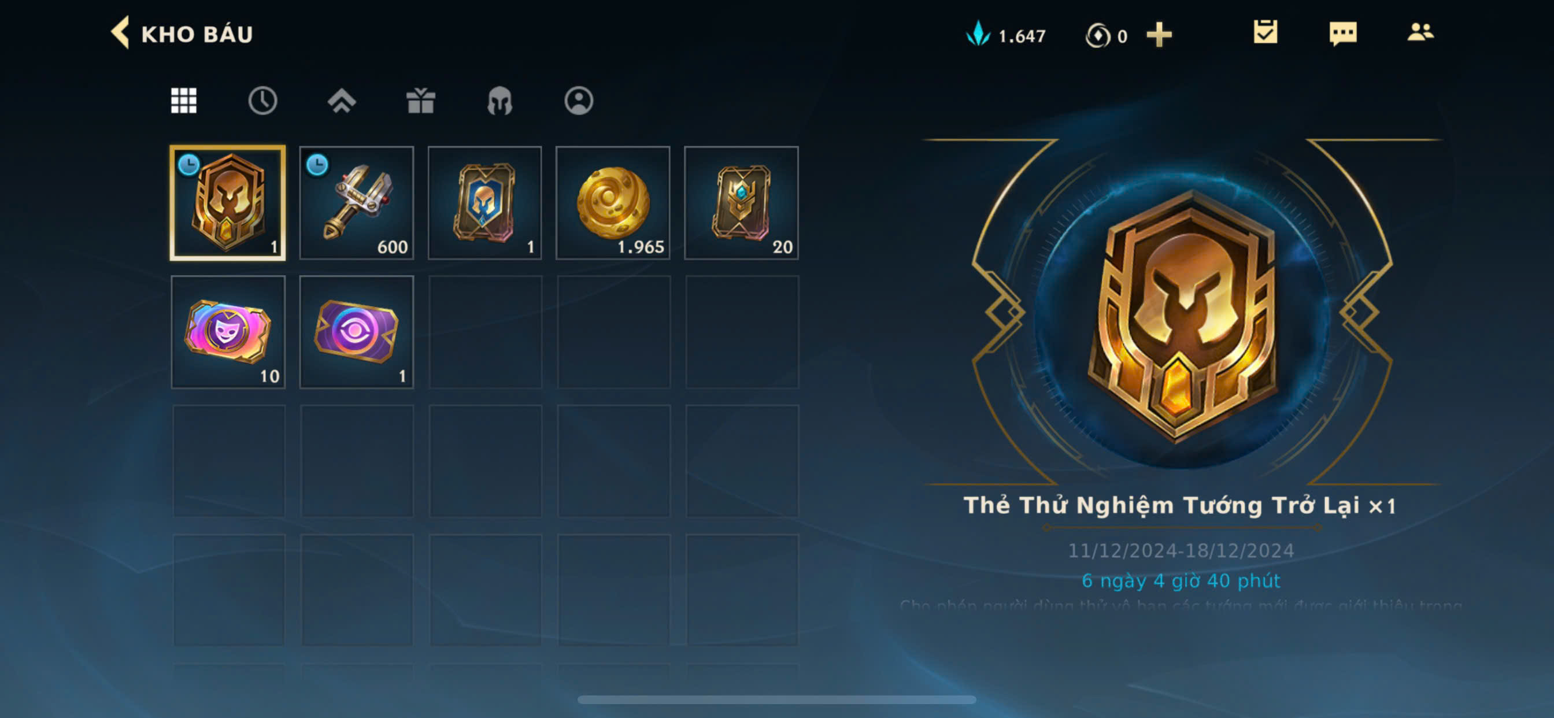This screenshot has width=1554, height=718.
Task: Show the gift box filter tab
Action: [x=420, y=101]
